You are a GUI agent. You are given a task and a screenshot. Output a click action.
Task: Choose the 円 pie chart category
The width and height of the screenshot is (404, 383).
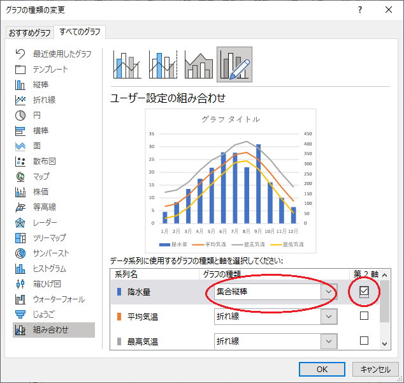tap(37, 116)
